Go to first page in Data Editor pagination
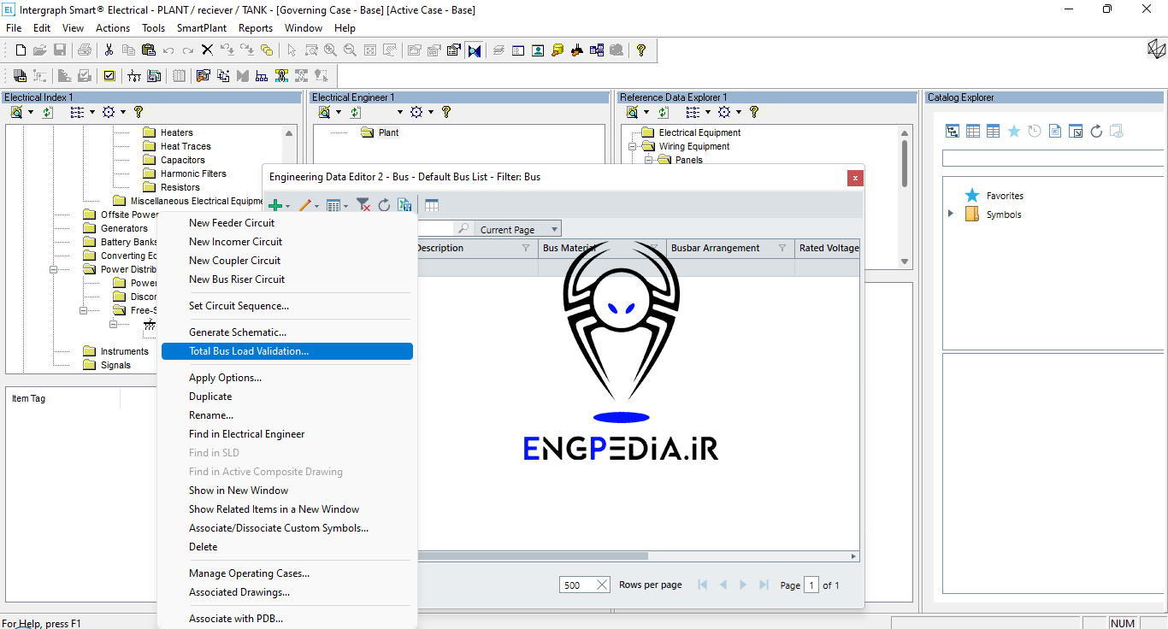Image resolution: width=1168 pixels, height=629 pixels. tap(703, 585)
